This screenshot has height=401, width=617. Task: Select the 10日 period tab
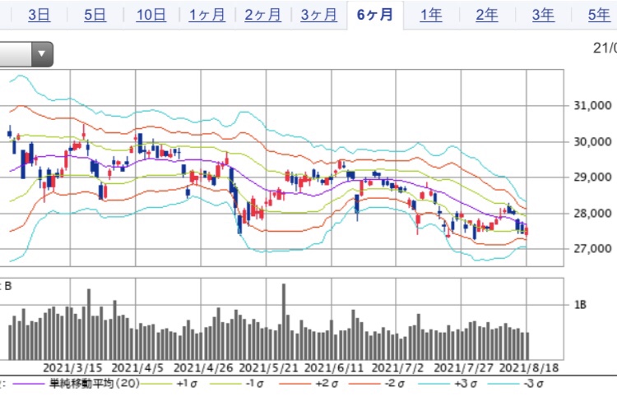(x=151, y=15)
